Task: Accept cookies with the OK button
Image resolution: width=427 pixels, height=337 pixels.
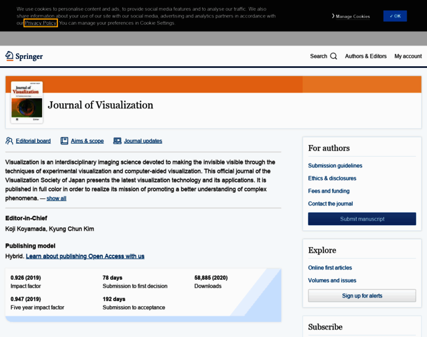Action: coord(395,16)
